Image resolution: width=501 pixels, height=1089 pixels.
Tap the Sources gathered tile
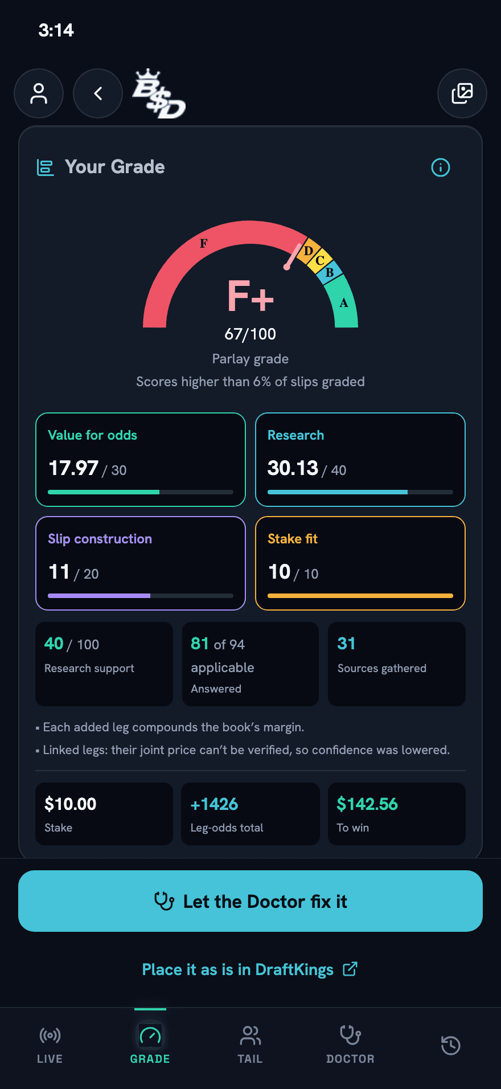click(397, 664)
